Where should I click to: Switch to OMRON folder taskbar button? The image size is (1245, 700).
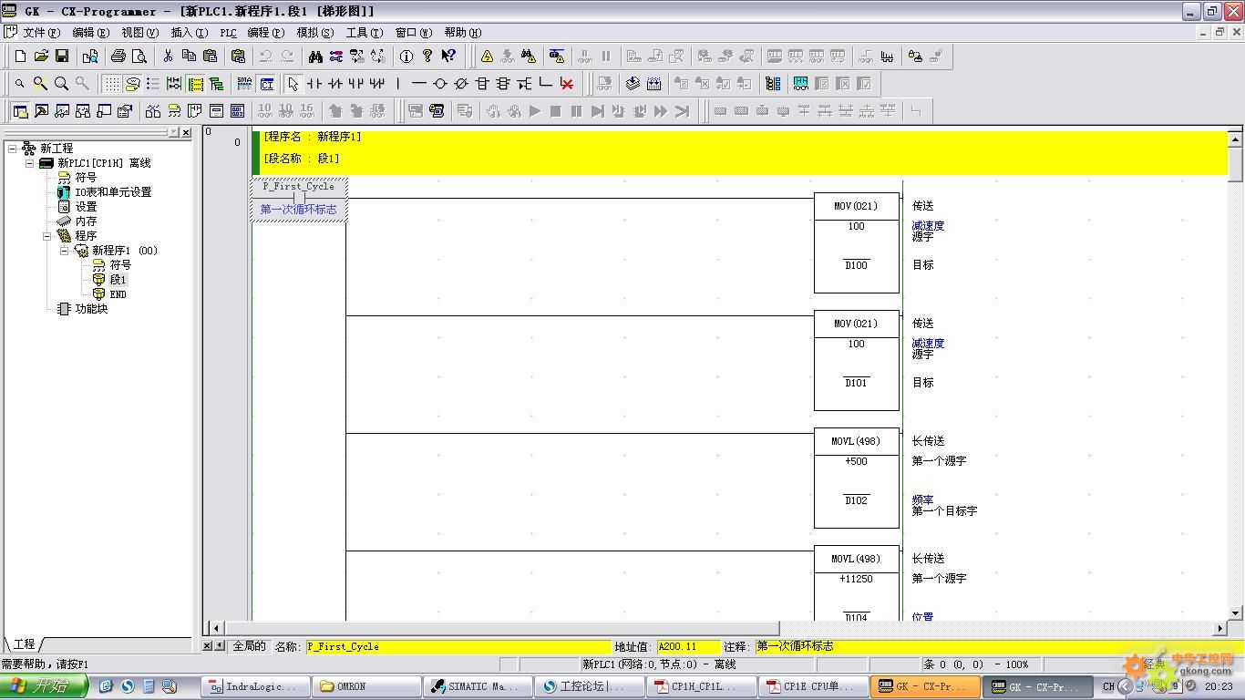click(366, 686)
